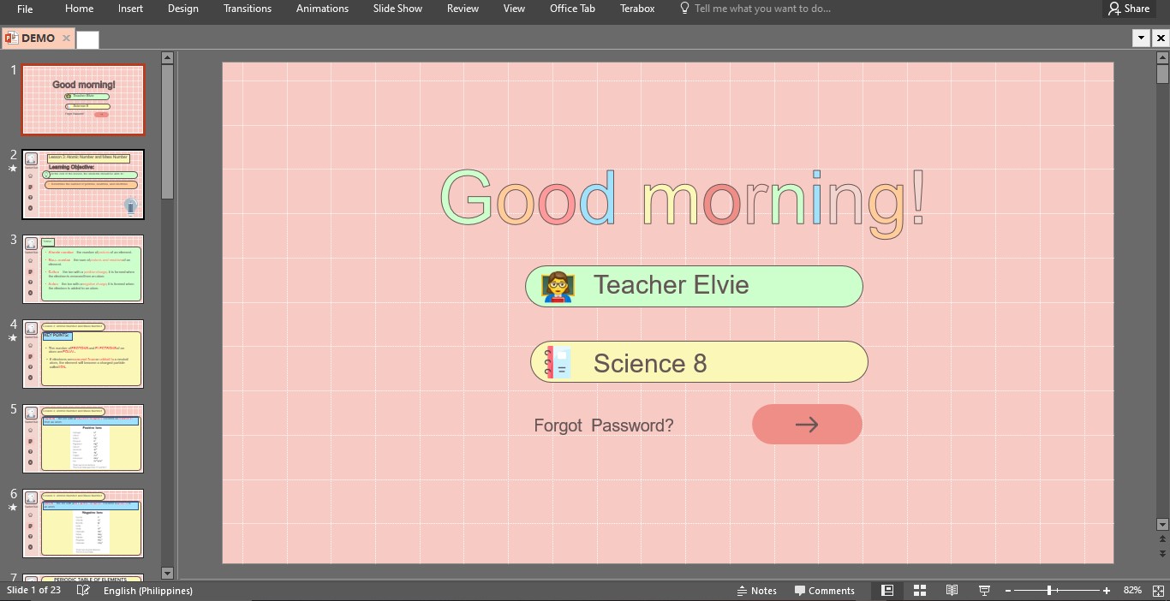Image resolution: width=1170 pixels, height=601 pixels.
Task: Select slide 1 thumbnail
Action: click(x=83, y=99)
